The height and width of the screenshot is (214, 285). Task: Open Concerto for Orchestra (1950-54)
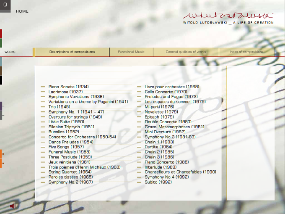82,137
